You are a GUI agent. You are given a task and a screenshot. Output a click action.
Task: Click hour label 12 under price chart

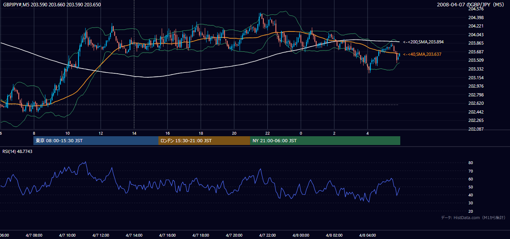101,133
